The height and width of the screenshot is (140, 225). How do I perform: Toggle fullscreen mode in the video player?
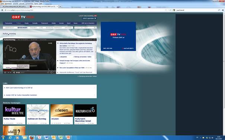[x=54, y=73]
